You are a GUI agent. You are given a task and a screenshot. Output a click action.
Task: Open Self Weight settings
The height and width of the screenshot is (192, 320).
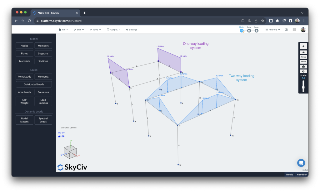coord(24,101)
